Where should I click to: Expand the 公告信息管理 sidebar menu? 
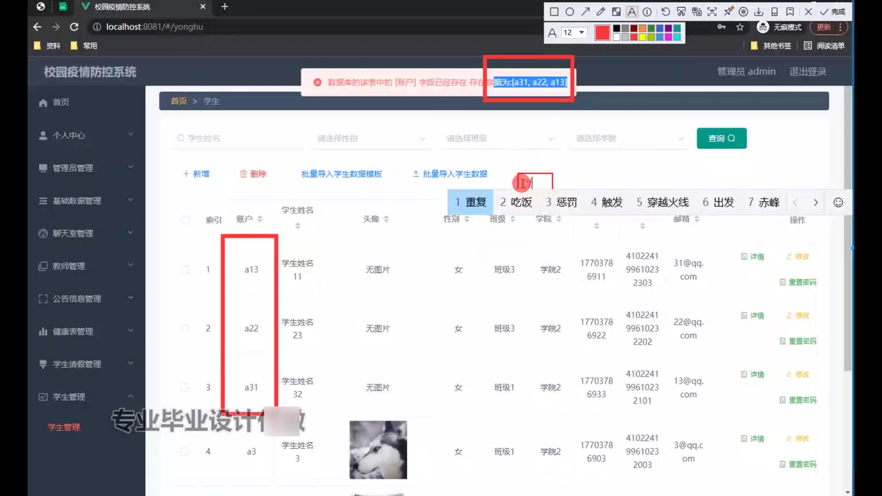coord(86,299)
